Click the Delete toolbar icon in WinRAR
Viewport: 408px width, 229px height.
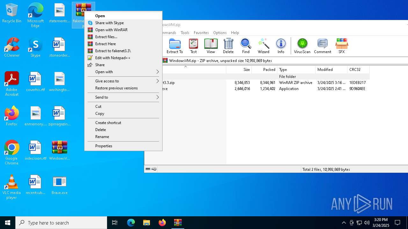point(228,46)
